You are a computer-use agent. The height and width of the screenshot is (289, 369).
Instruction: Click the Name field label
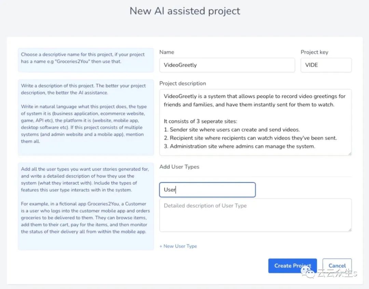[167, 52]
